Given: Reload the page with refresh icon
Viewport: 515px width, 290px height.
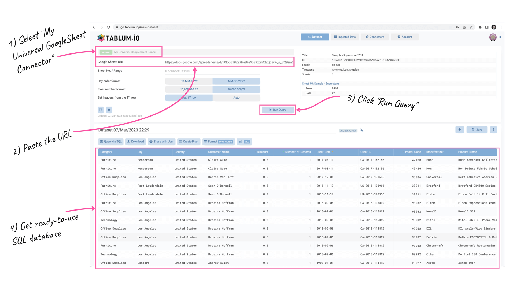Looking at the screenshot, I should [x=108, y=27].
